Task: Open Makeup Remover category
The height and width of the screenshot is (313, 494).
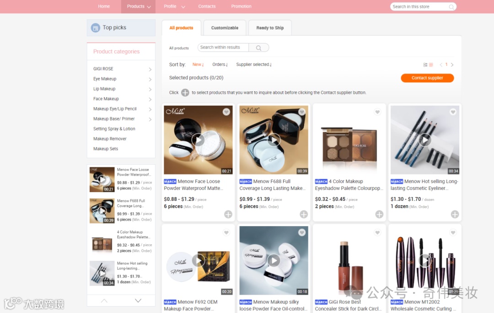Action: coord(110,139)
